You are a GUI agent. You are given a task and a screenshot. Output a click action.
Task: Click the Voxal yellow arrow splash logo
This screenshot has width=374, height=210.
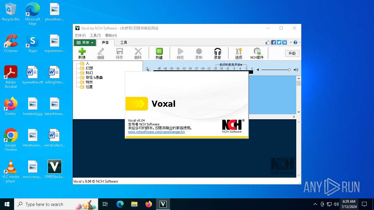point(137,104)
